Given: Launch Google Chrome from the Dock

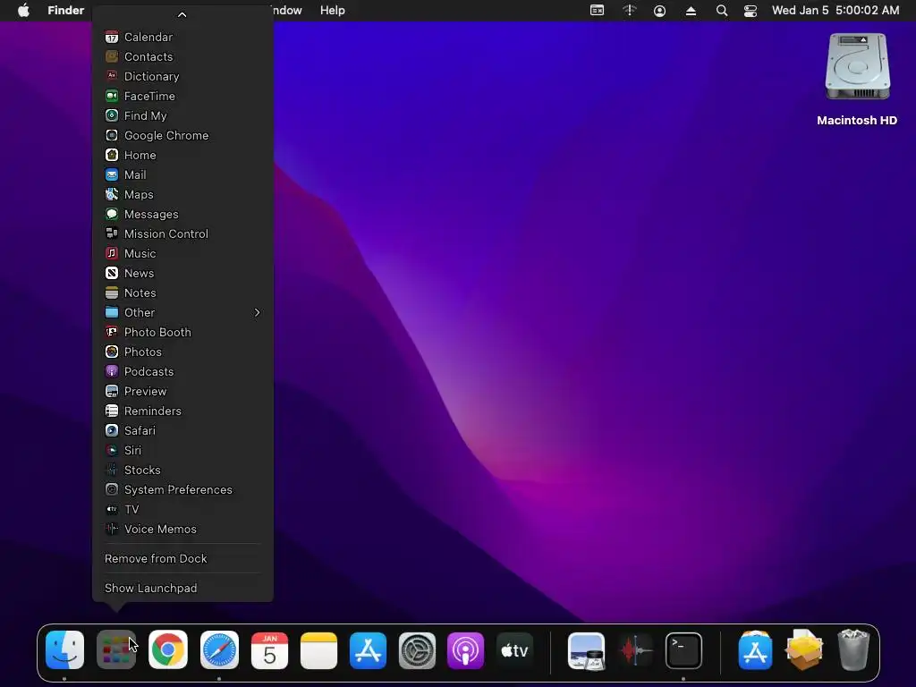Looking at the screenshot, I should point(168,649).
